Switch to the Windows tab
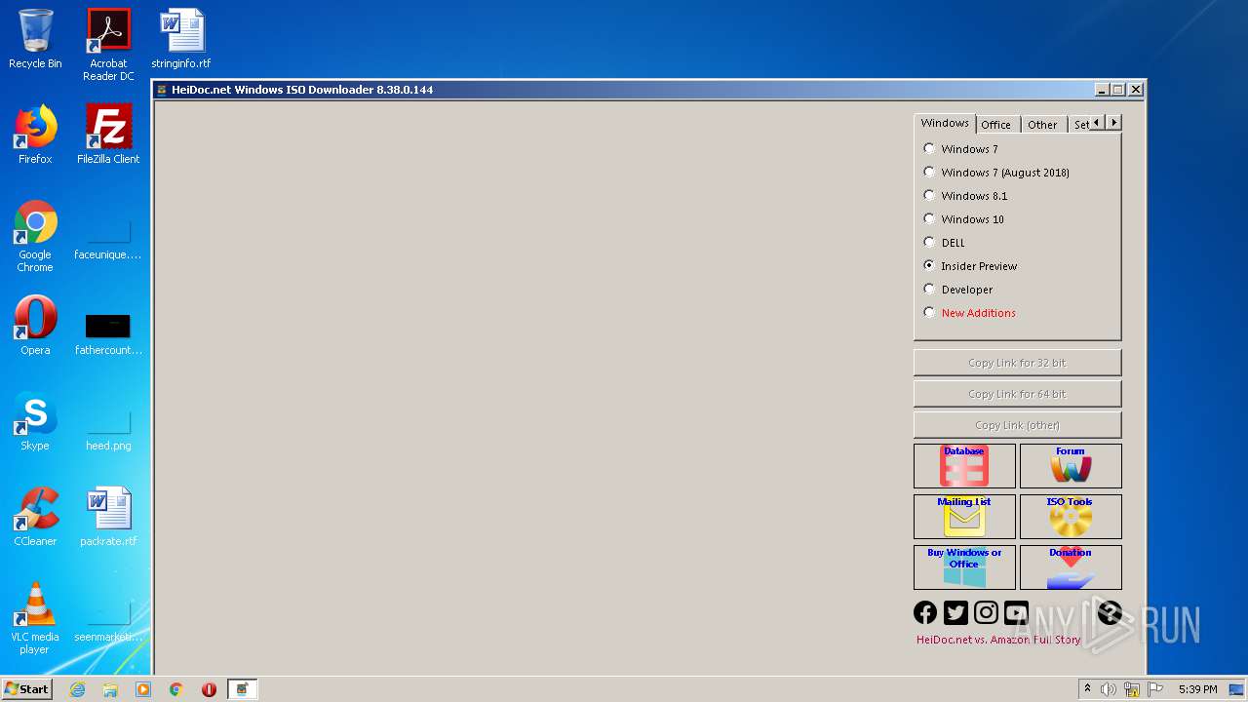 [945, 123]
